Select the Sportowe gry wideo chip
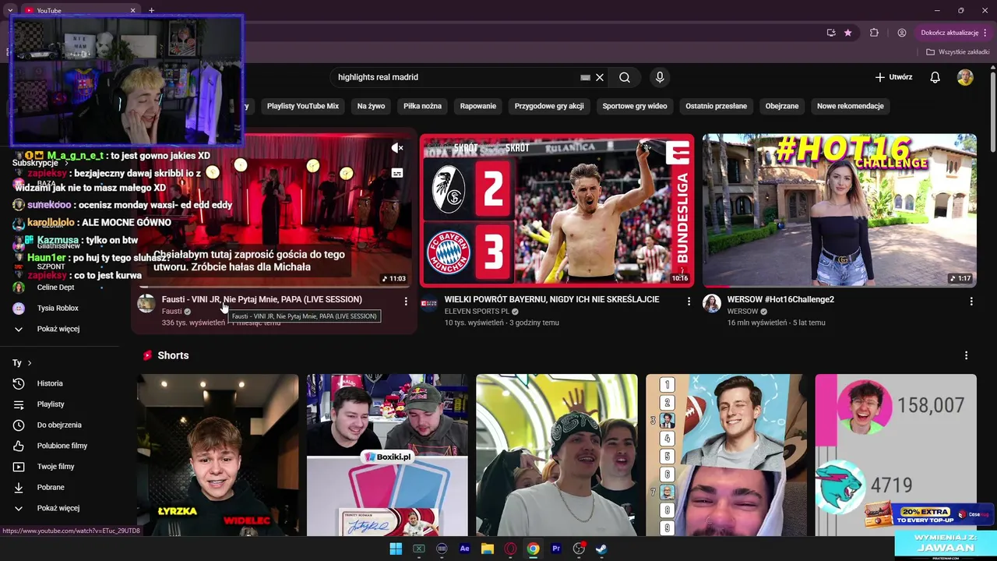Image resolution: width=997 pixels, height=561 pixels. (x=635, y=106)
